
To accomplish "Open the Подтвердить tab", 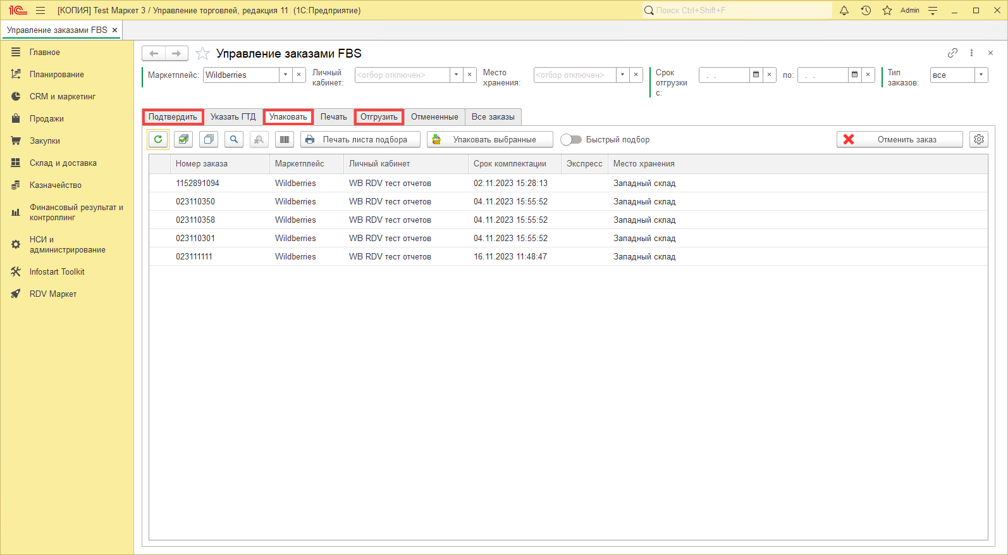I will click(173, 116).
